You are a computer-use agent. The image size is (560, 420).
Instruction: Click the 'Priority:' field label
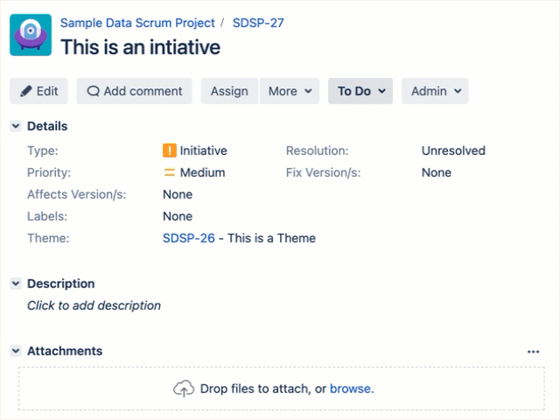click(49, 172)
